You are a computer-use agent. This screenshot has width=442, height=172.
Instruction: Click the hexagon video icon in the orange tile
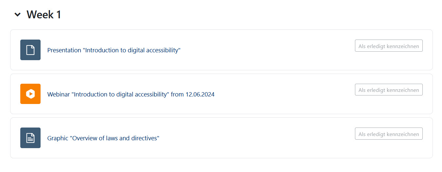pyautogui.click(x=30, y=94)
